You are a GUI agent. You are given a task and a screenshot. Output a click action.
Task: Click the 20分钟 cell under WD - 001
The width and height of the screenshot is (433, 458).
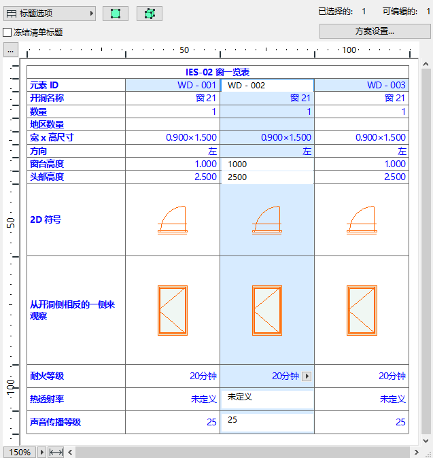(173, 376)
